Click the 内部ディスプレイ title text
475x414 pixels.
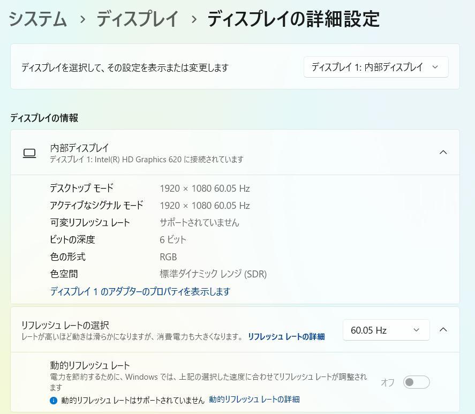coord(79,148)
